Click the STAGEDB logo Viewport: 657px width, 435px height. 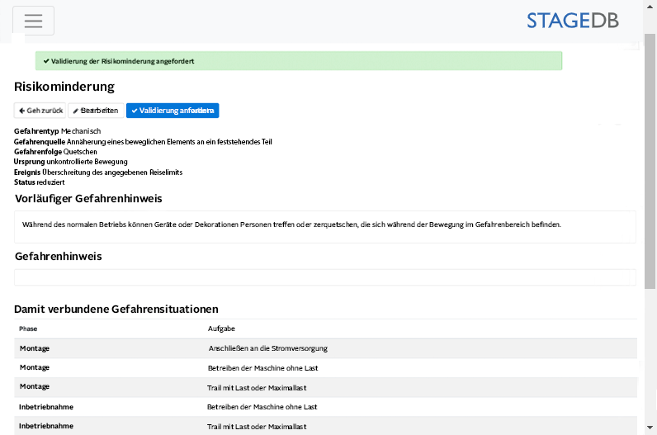pos(573,21)
